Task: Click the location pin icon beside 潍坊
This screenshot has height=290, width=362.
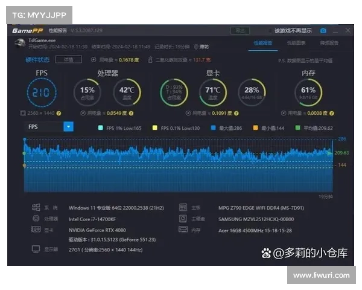Action: (196, 47)
